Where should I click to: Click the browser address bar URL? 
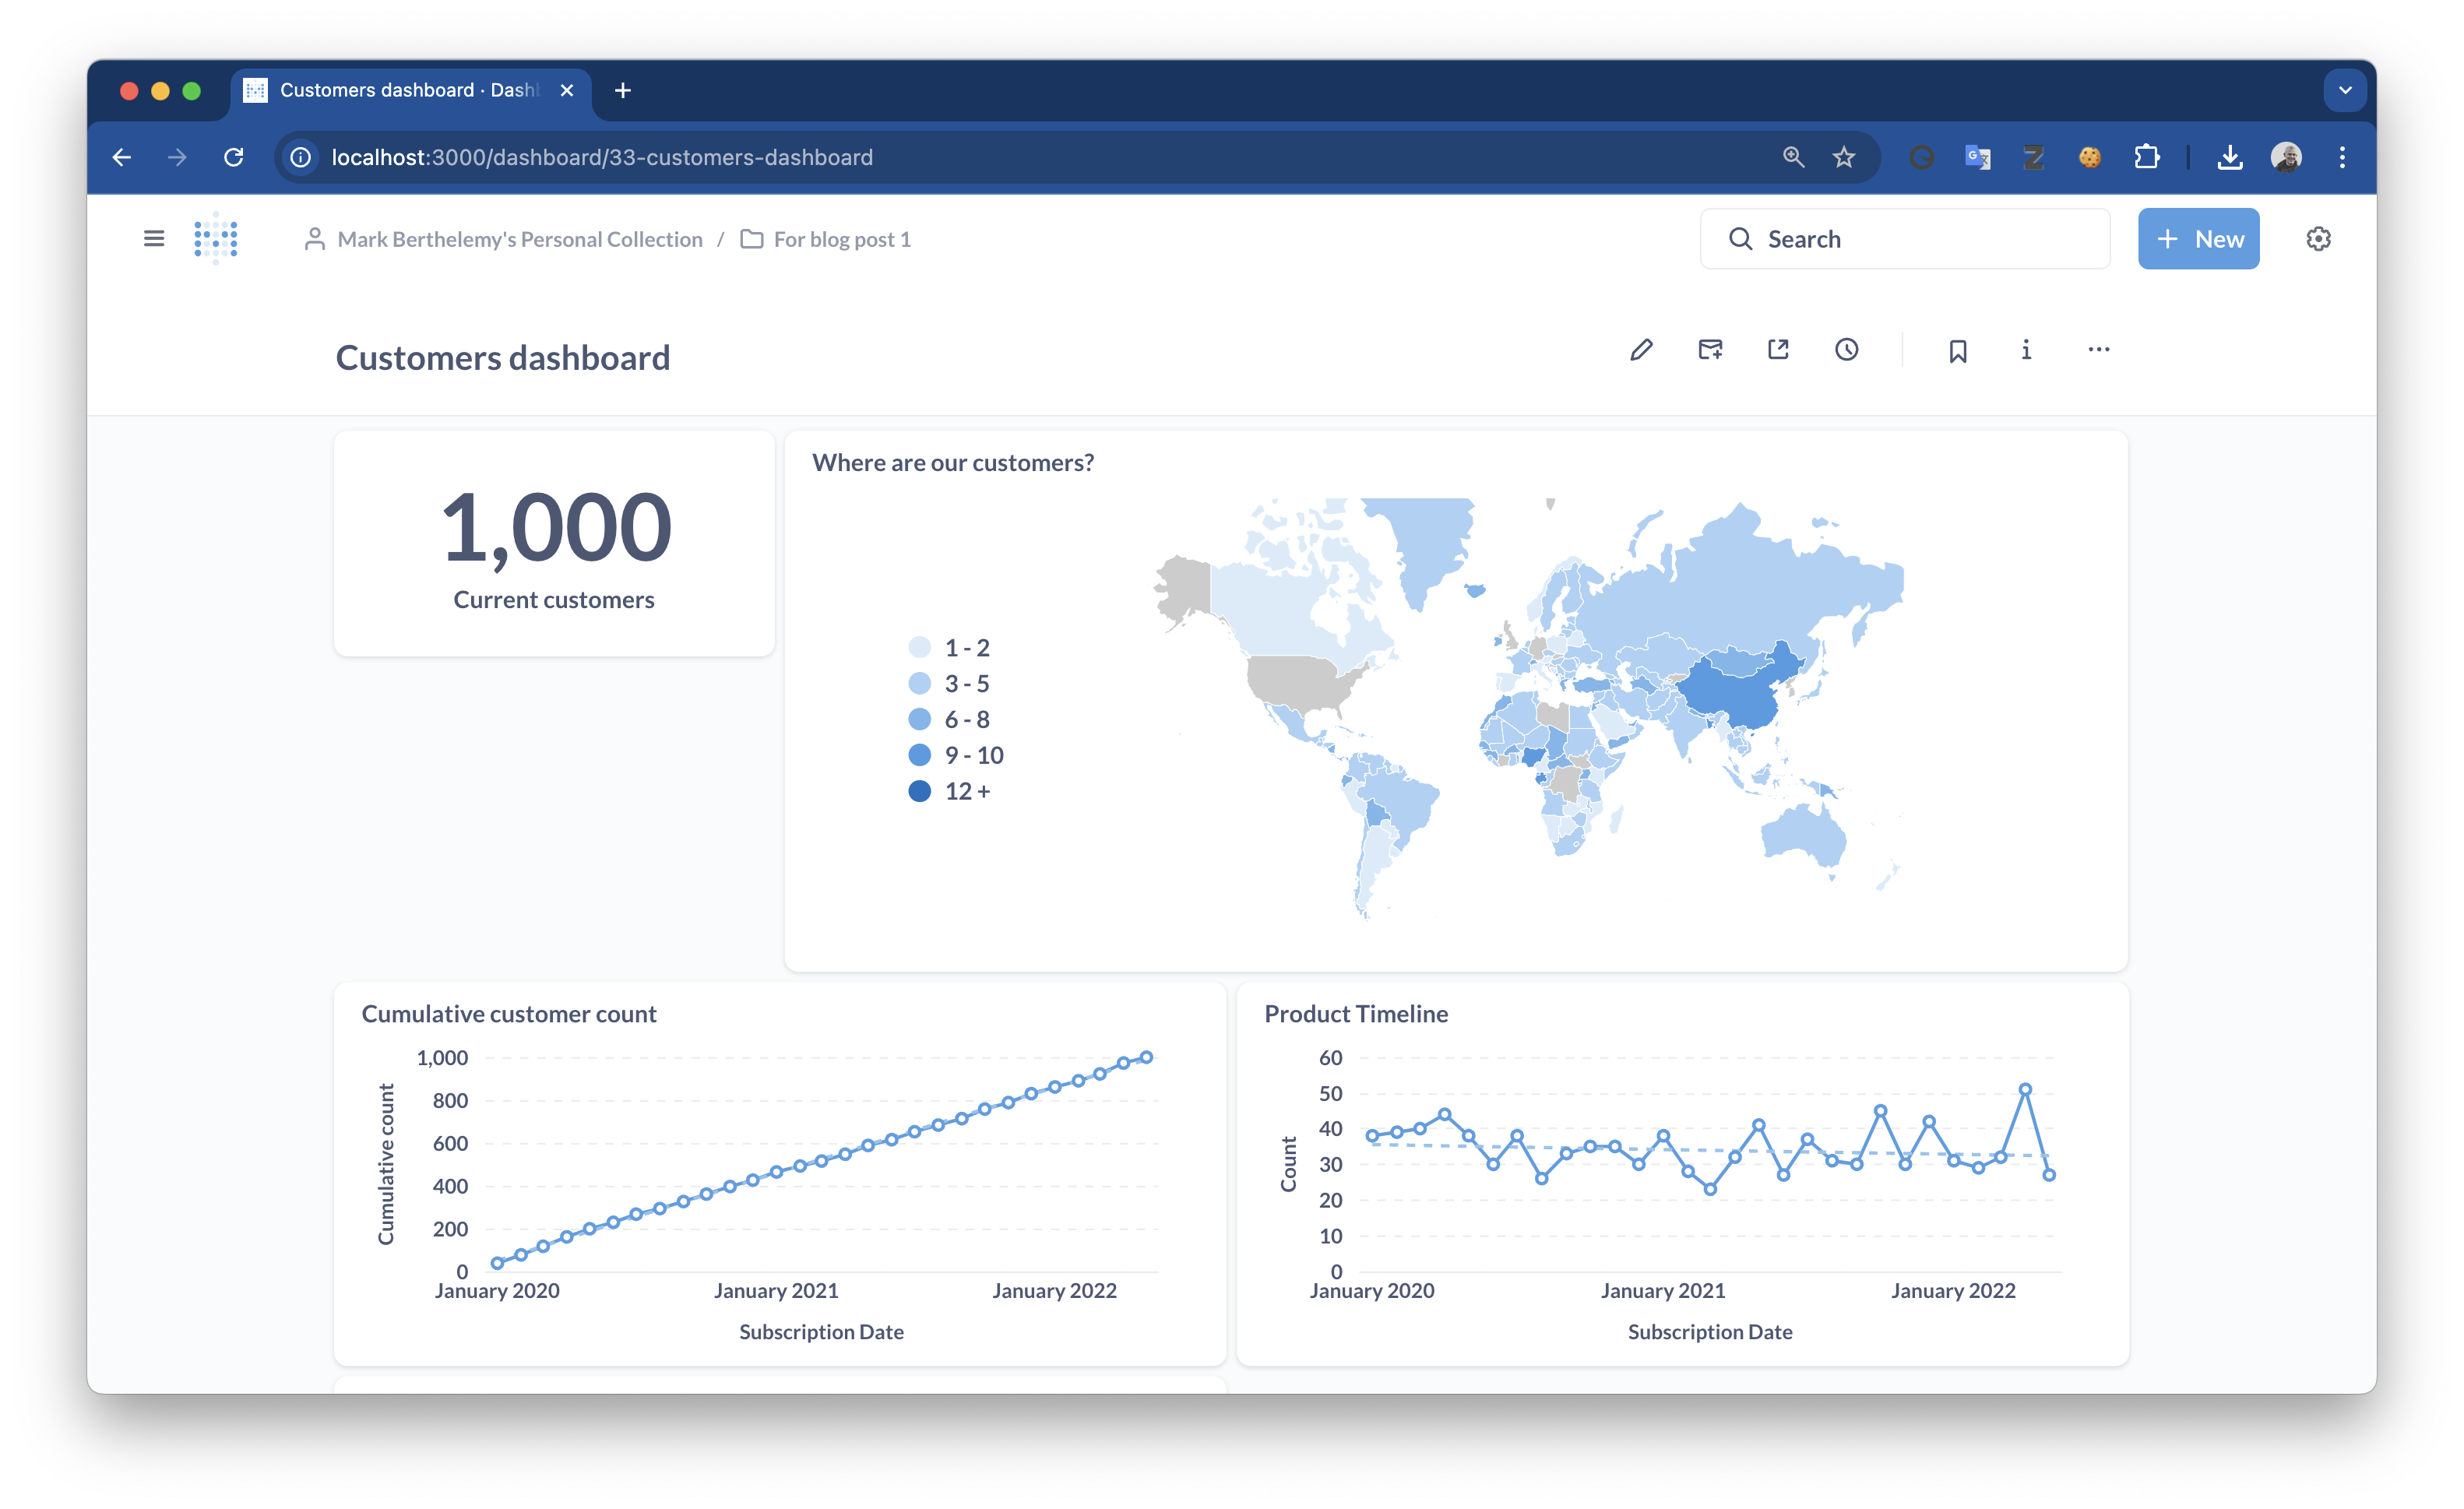[x=602, y=157]
